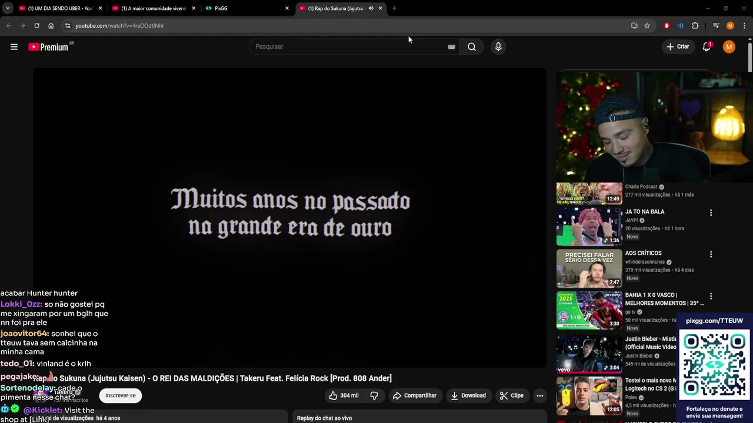Image resolution: width=753 pixels, height=423 pixels.
Task: Open the YouTube hamburger guide menu
Action: click(14, 47)
